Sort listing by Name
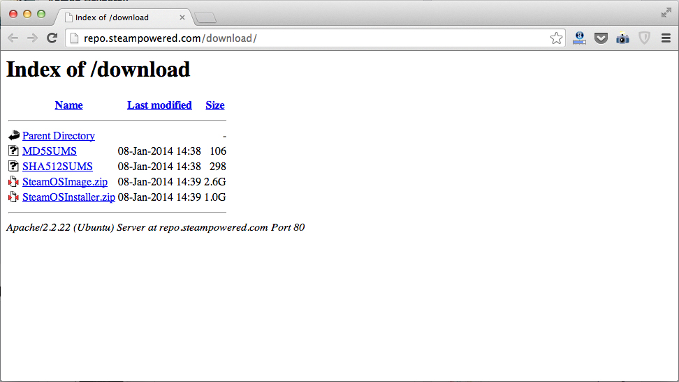Screen dimensions: 679x382 [69, 105]
